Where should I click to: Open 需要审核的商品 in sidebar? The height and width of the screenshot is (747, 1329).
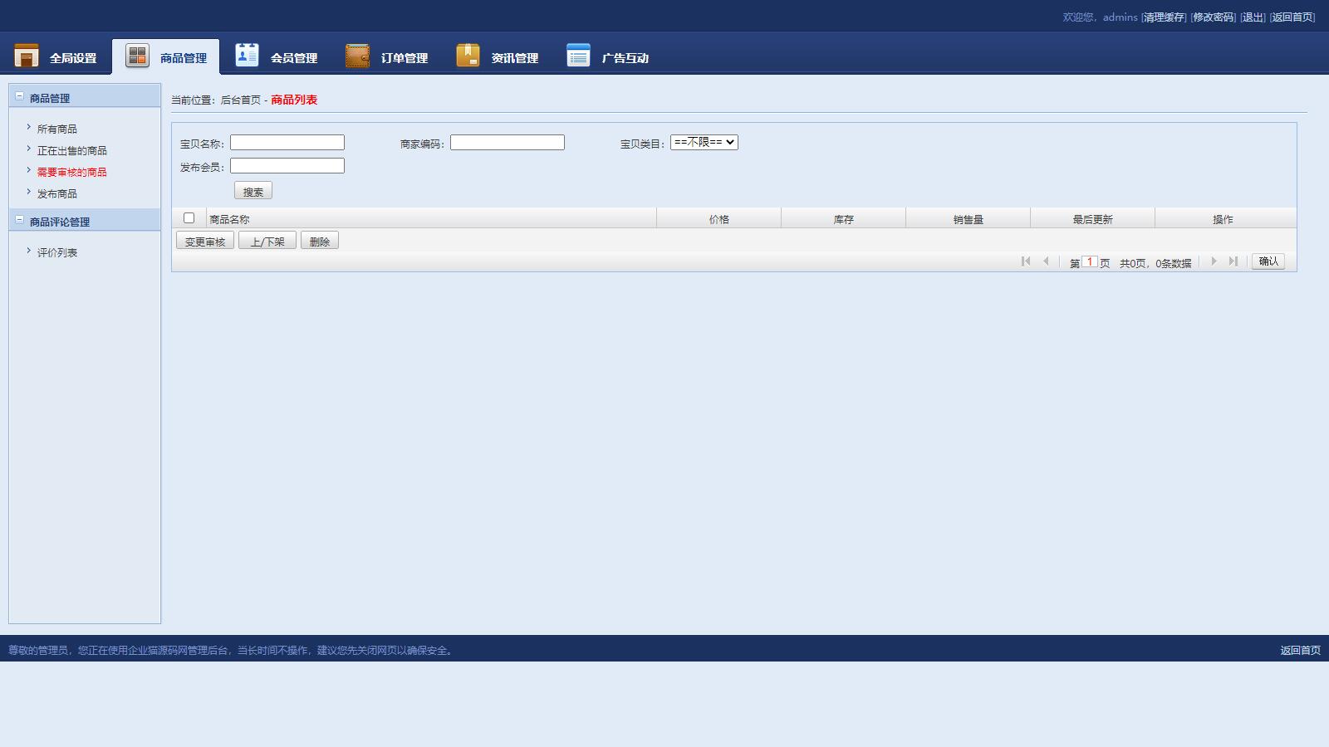point(71,173)
